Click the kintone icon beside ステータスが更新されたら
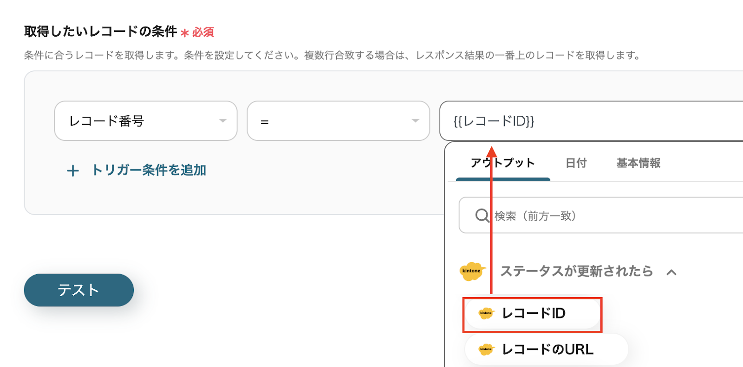Screen dimensions: 743x367 (472, 271)
